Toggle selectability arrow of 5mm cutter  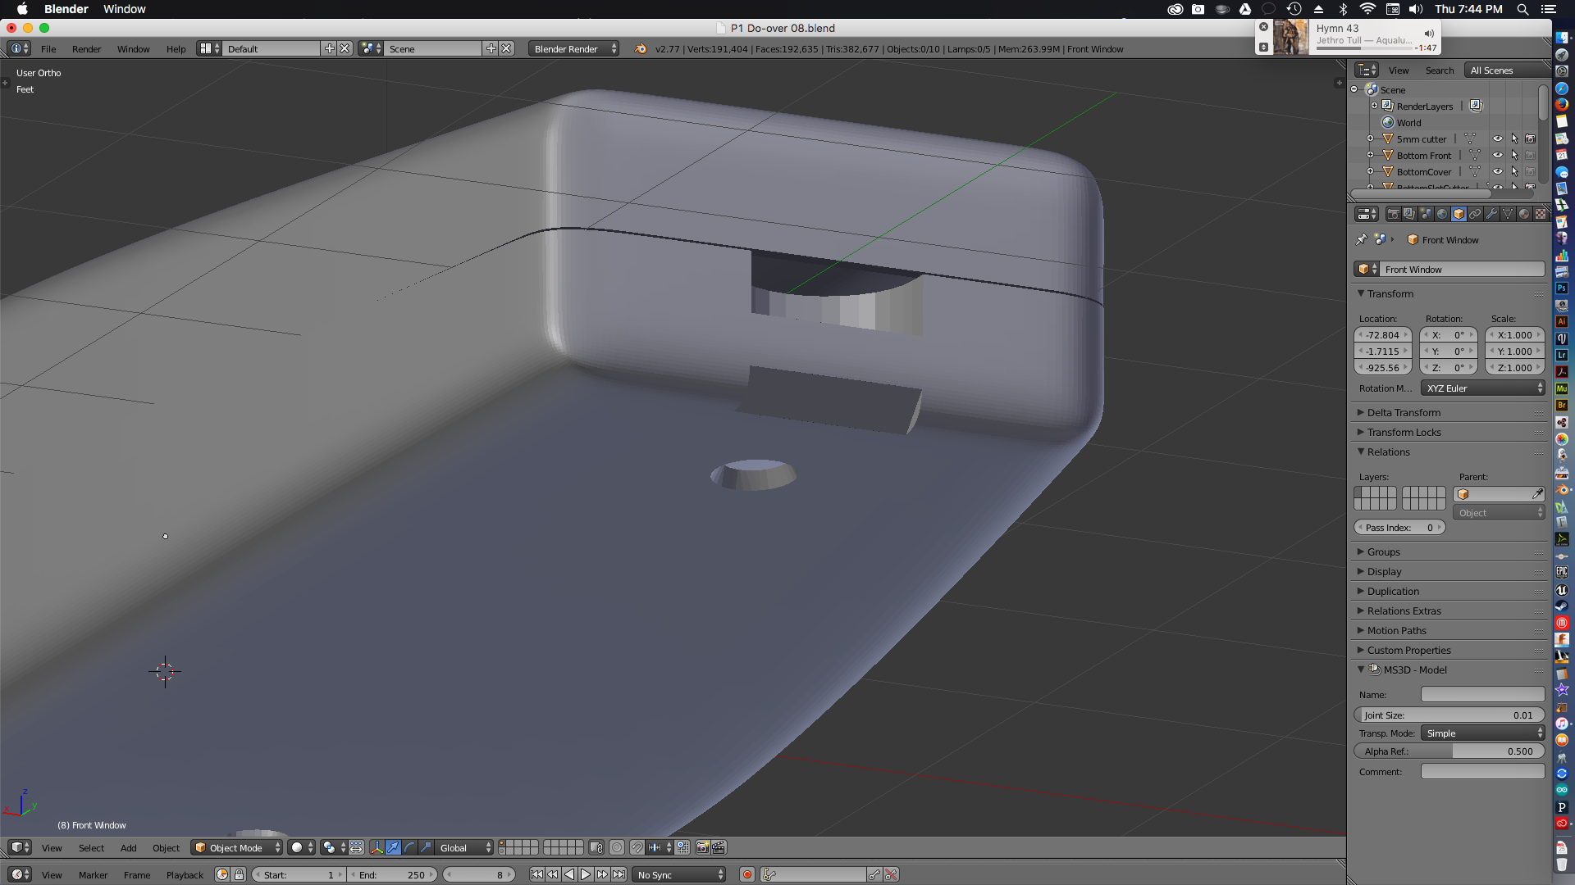1514,138
